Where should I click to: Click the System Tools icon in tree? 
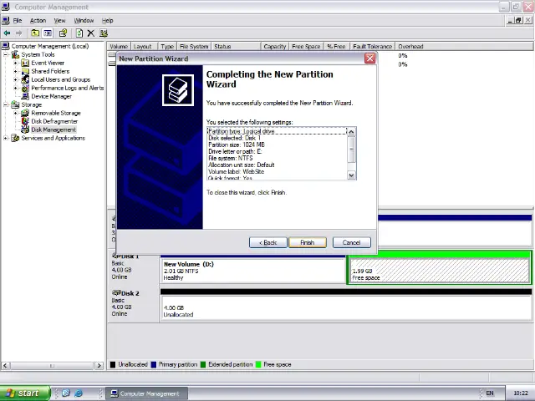click(15, 54)
